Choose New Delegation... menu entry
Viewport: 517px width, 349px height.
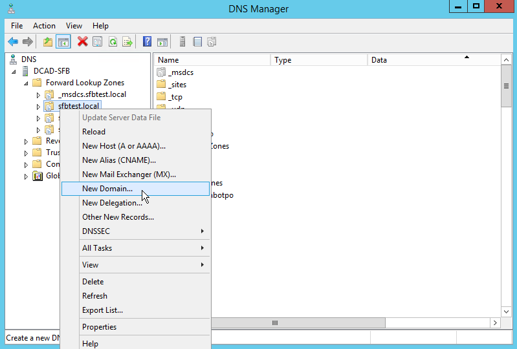tap(135, 203)
